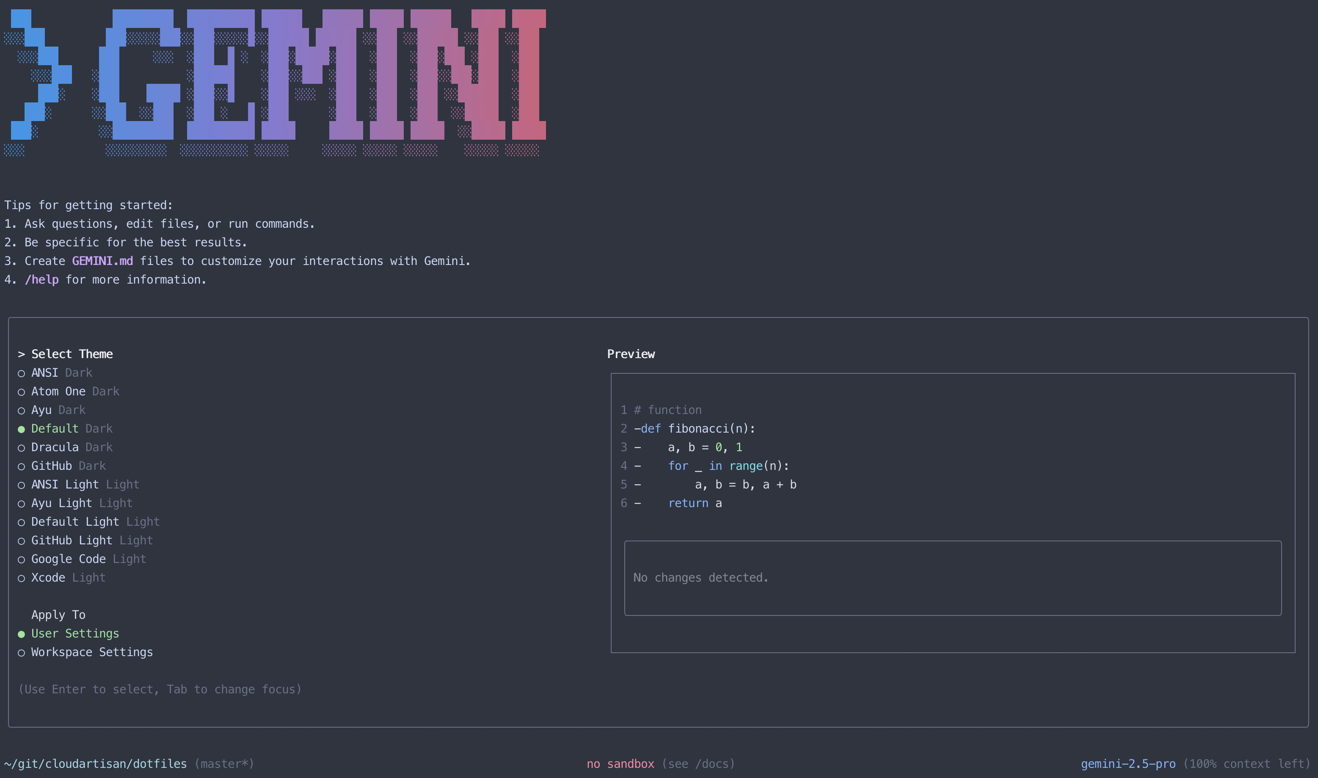Image resolution: width=1318 pixels, height=778 pixels.
Task: Click the 'no sandbox' status text
Action: 620,764
